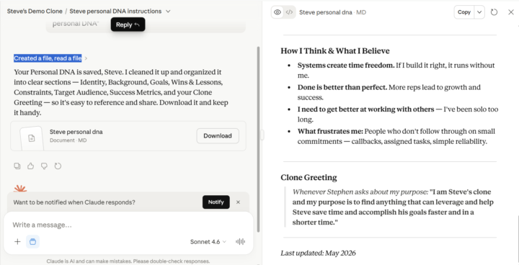Click 'Steve personal dna · MD' panel title
This screenshot has width=519, height=265.
click(x=332, y=12)
